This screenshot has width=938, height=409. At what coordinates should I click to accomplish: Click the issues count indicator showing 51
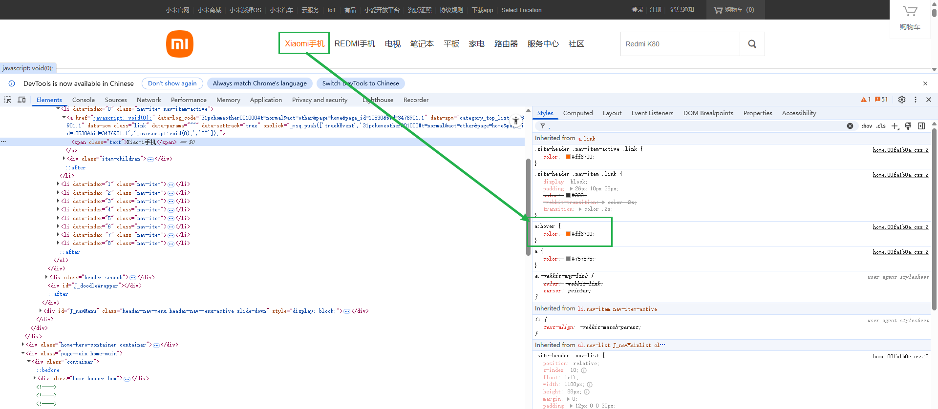pos(881,100)
